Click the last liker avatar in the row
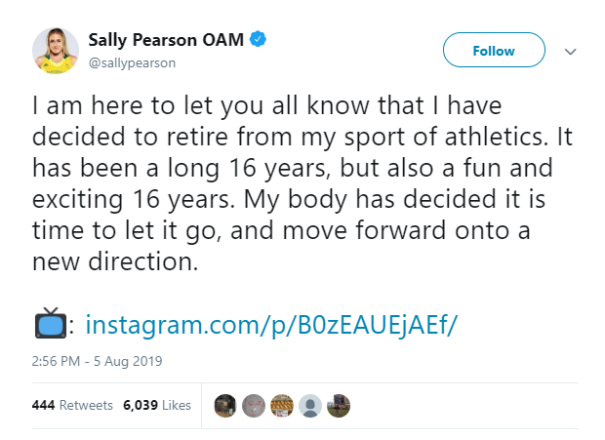The width and height of the screenshot is (605, 440). (338, 405)
